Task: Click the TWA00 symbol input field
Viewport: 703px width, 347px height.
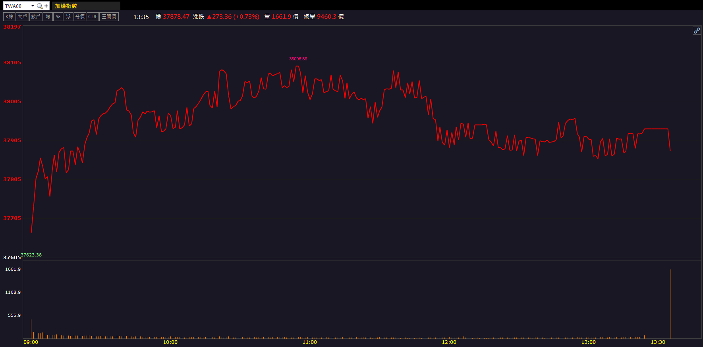Action: [x=17, y=6]
